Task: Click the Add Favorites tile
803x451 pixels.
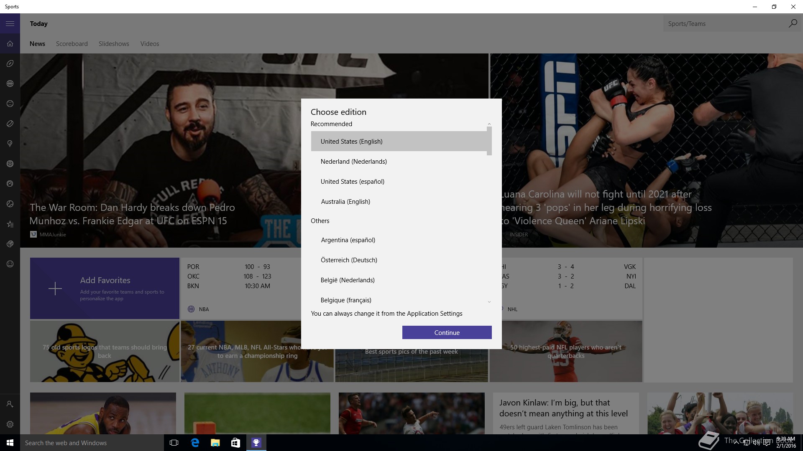Action: tap(105, 288)
